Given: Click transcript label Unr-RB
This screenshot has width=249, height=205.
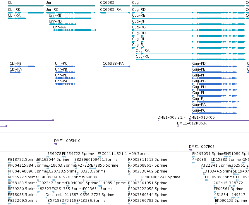Looking at the screenshot, I should point(55,16).
